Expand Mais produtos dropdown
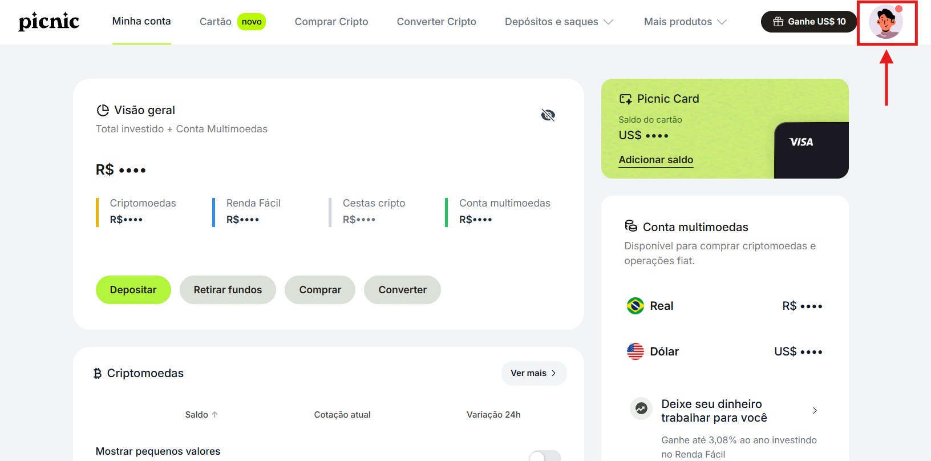The height and width of the screenshot is (461, 931). (685, 22)
